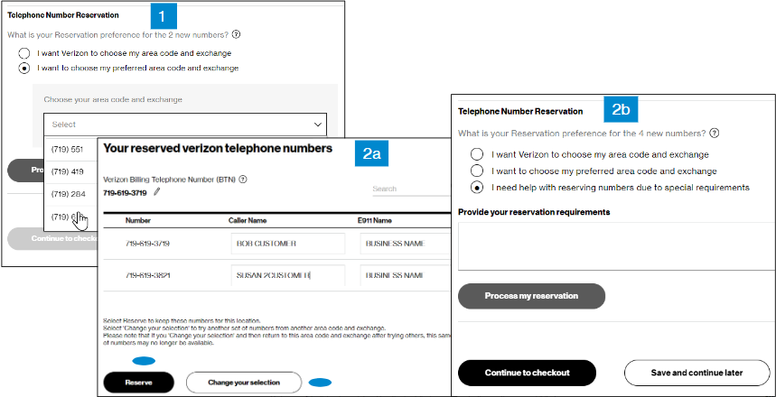Viewport: 776px width, 397px height.
Task: Click the blue step 1 callout badge
Action: [162, 15]
